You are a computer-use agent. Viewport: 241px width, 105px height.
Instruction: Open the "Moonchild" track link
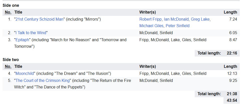(x=25, y=73)
